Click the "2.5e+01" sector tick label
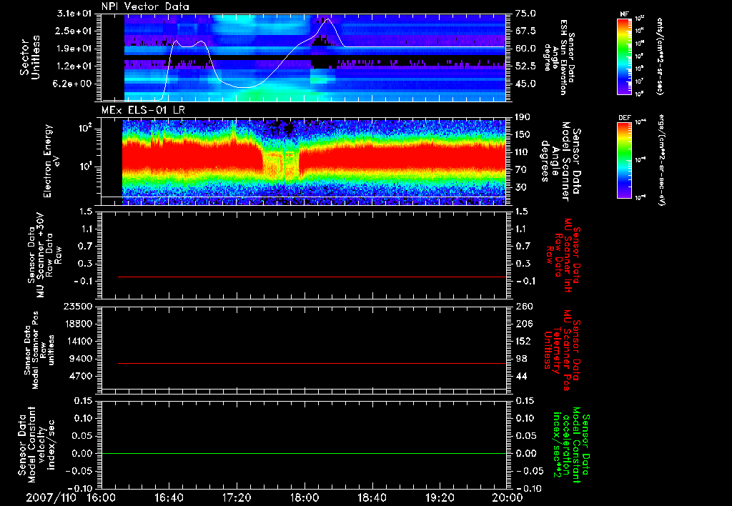This screenshot has width=732, height=506. (x=74, y=31)
